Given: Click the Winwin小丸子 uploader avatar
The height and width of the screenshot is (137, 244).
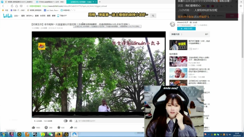Looking at the screenshot, I should click(172, 24).
